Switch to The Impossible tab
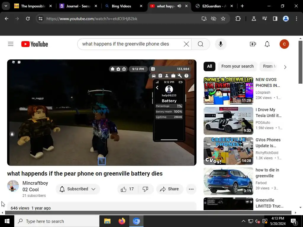303x227 pixels. point(33,6)
